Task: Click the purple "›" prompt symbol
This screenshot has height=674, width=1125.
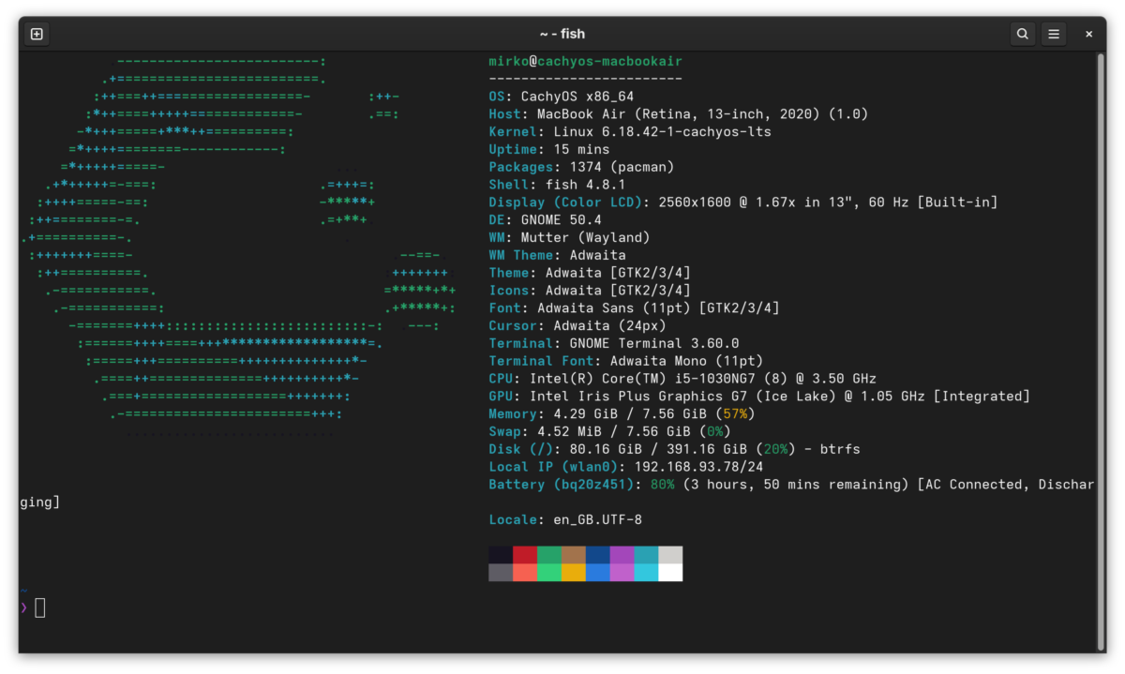Action: 23,607
